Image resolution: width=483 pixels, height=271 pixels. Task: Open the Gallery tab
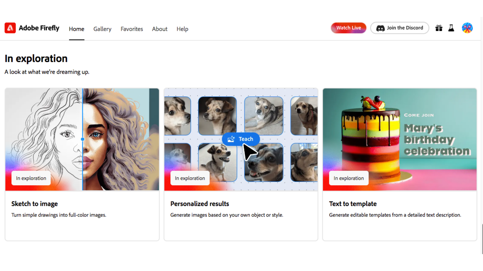[102, 29]
